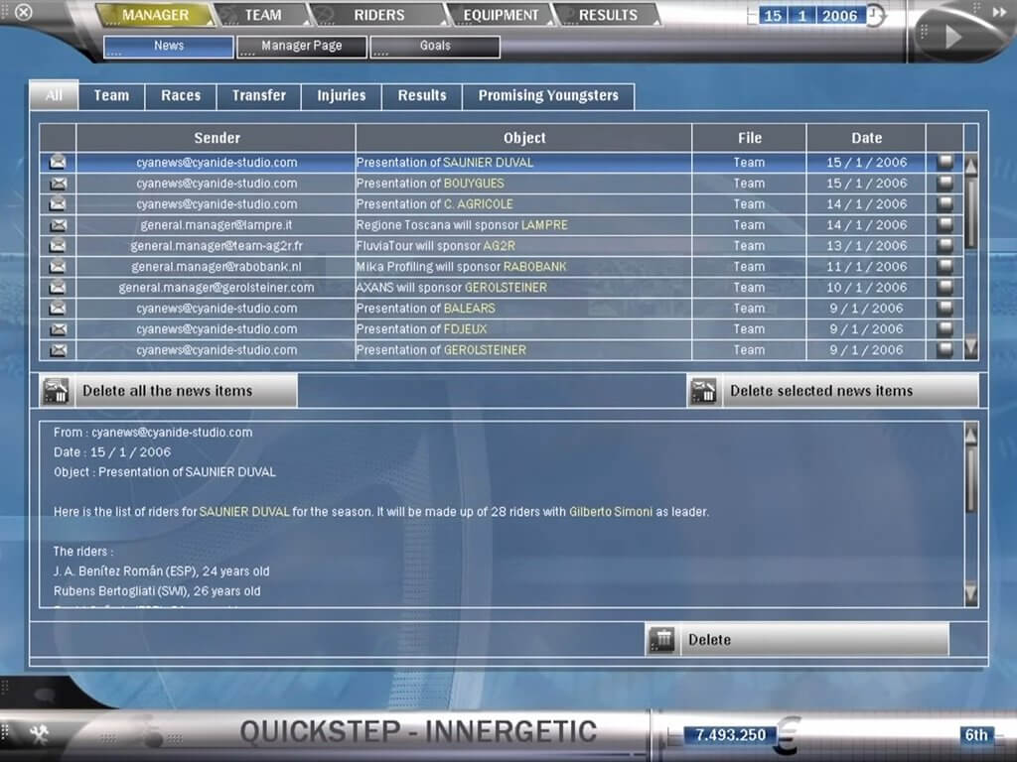Sort news by File column header
The width and height of the screenshot is (1017, 762).
749,138
